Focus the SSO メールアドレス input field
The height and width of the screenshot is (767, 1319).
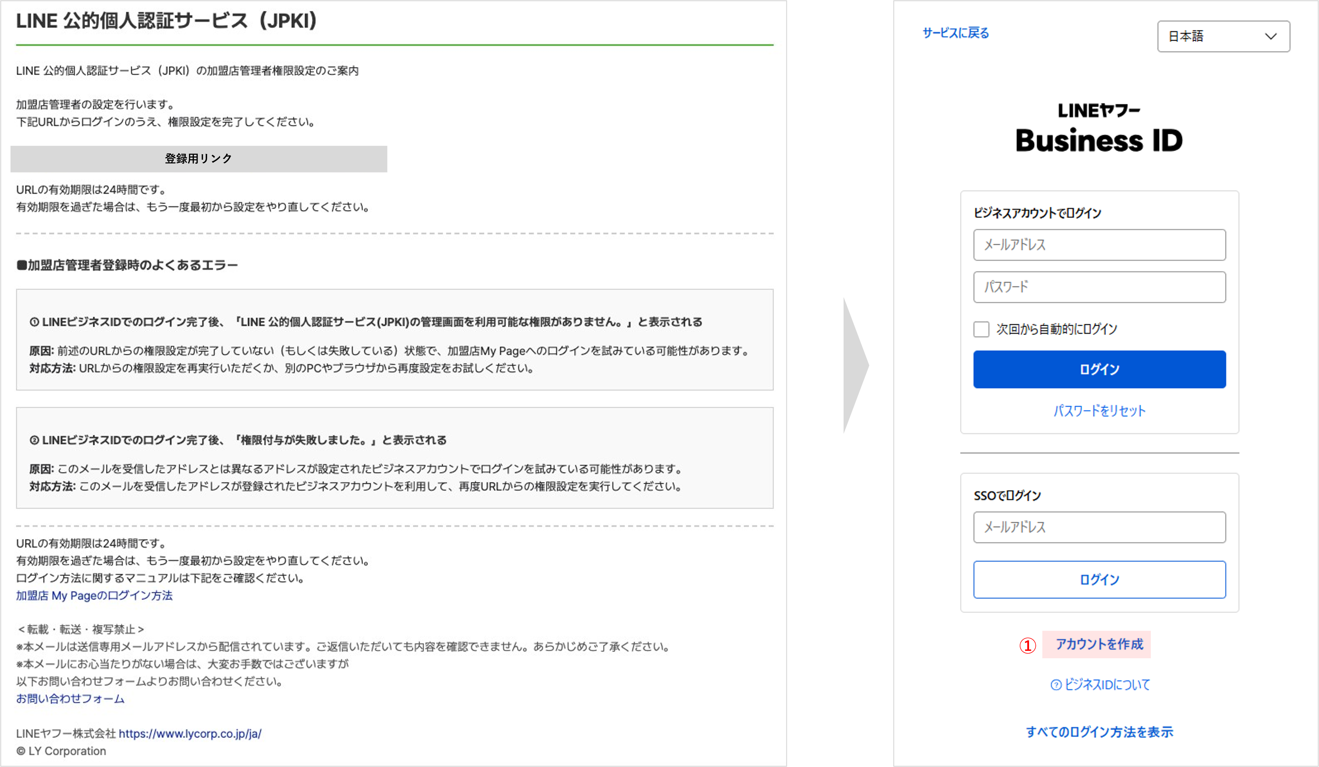(1099, 527)
